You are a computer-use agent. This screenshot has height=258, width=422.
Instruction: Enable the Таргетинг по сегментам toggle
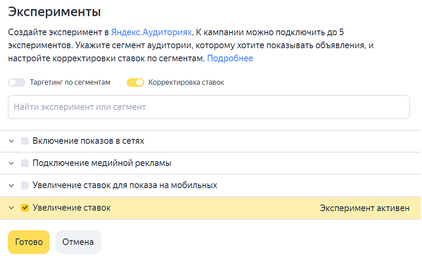[x=17, y=82]
